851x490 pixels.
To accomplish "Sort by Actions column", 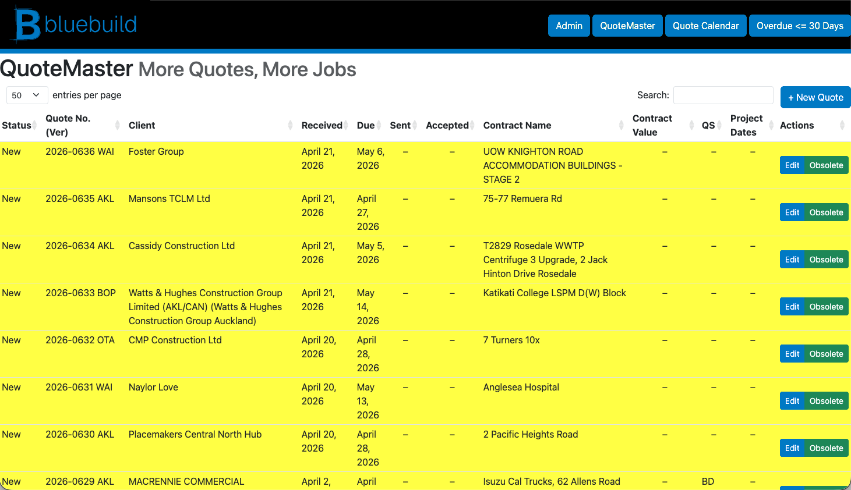I will tap(813, 125).
